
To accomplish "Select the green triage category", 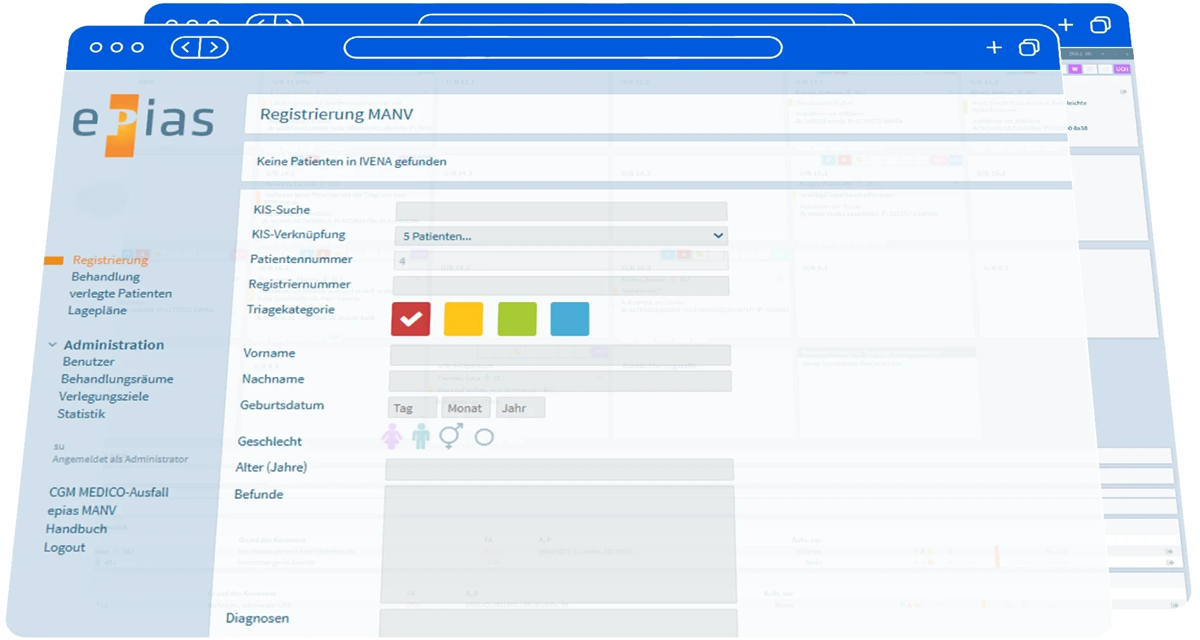I will click(x=517, y=319).
